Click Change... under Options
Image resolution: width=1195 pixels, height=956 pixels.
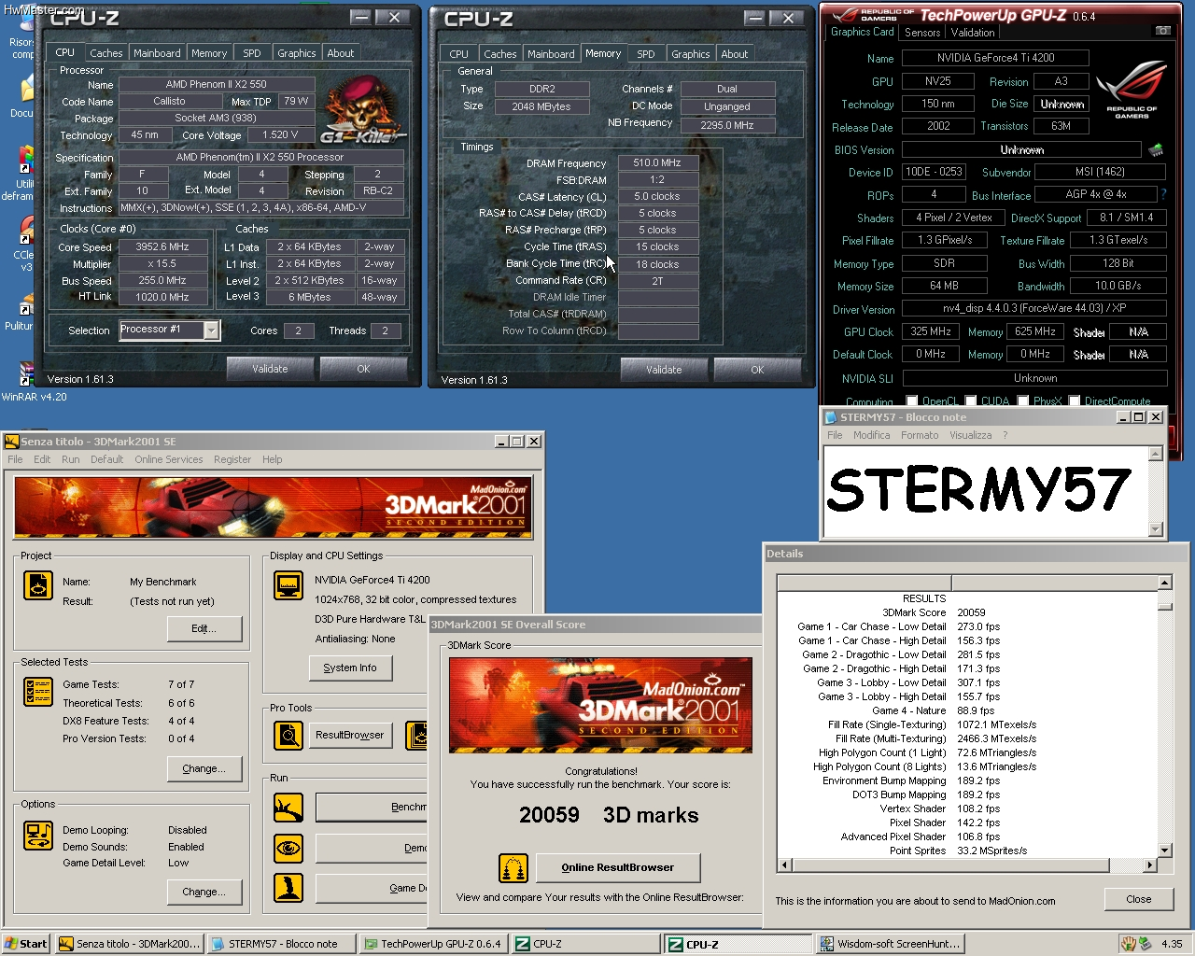[204, 892]
